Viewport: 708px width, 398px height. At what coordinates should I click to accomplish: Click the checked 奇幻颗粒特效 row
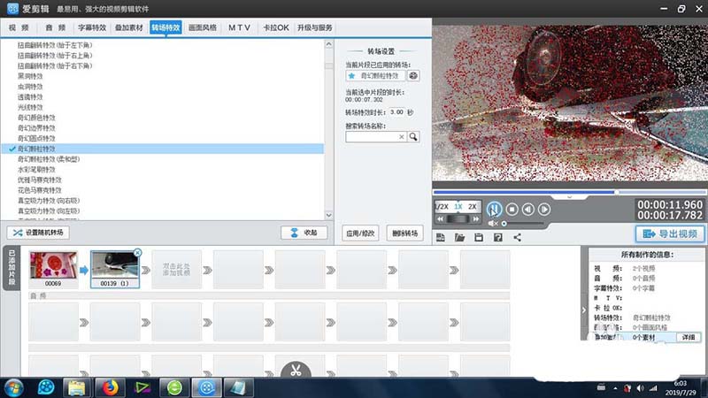tap(163, 149)
